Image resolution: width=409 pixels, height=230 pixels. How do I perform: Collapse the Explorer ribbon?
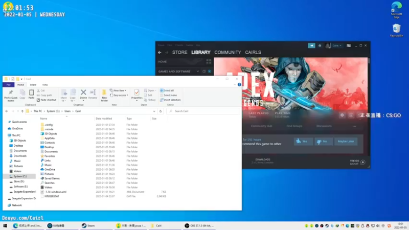pos(235,84)
